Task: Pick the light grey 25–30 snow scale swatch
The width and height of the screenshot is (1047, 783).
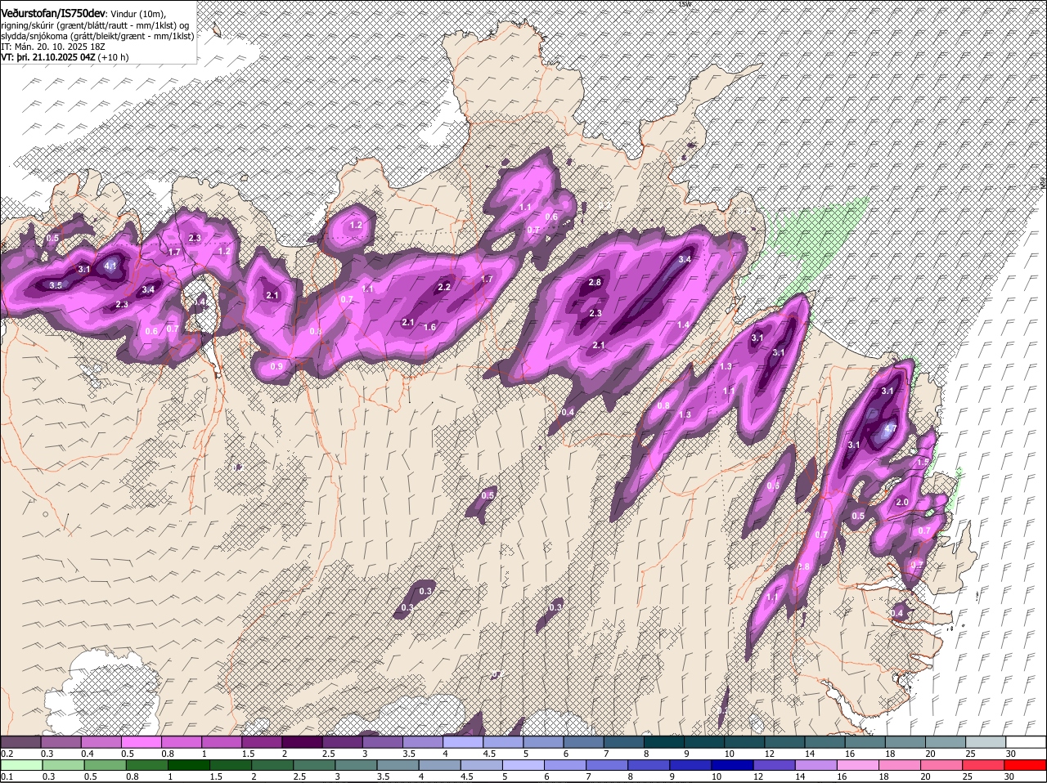Action: click(x=987, y=742)
